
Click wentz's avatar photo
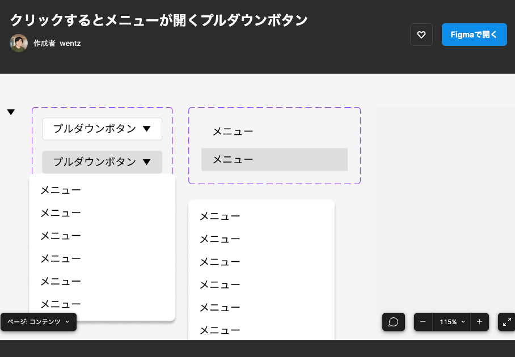(19, 43)
